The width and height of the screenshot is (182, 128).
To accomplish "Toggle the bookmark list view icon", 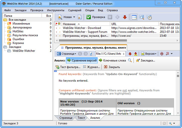I will [x=134, y=17].
